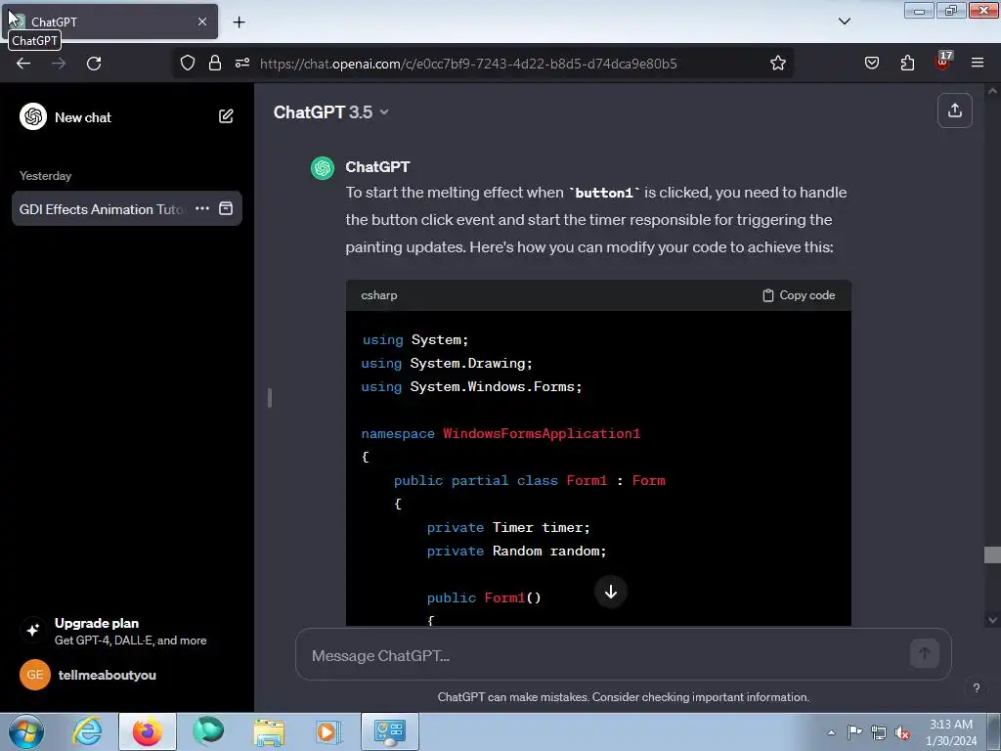Launch Internet Explorer from the taskbar
1001x751 pixels.
(87, 731)
